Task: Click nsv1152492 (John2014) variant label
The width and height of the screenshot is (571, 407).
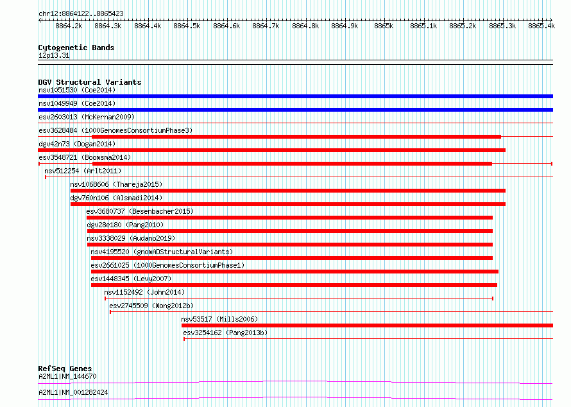Action: (144, 292)
